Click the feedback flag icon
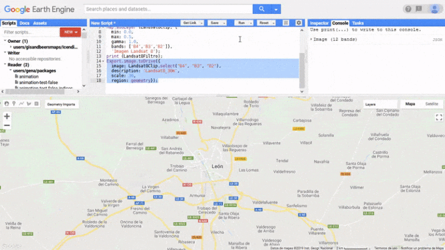Image resolution: width=445 pixels, height=250 pixels. (419, 9)
